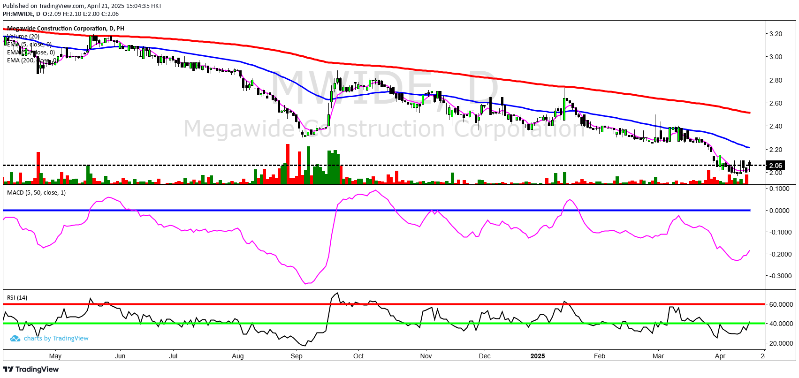Click 'Oct' on the time axis
Viewport: 799px width, 378px height.
[358, 356]
